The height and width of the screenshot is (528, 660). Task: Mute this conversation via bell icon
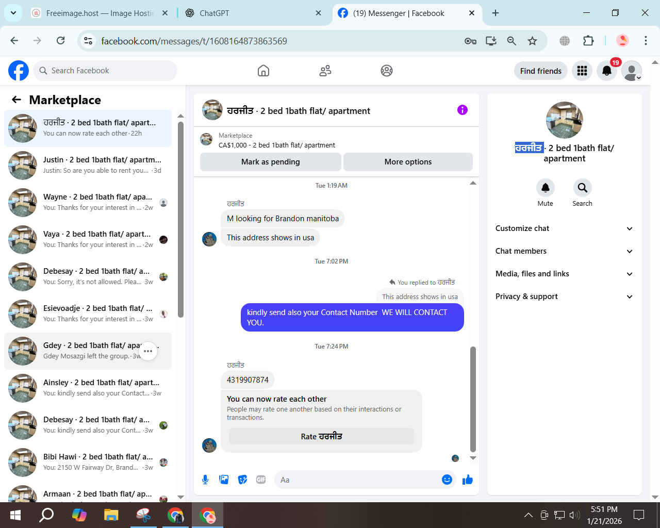point(546,188)
